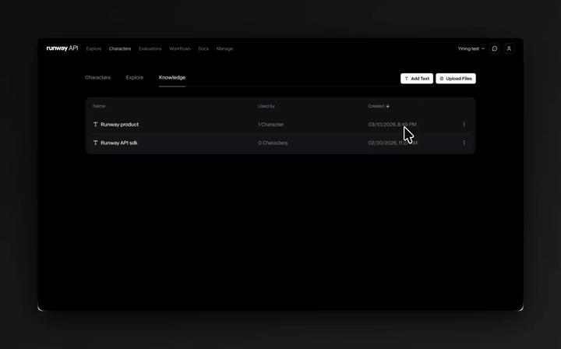Select the Knowledge sub-tab
The width and height of the screenshot is (561, 349).
point(172,78)
